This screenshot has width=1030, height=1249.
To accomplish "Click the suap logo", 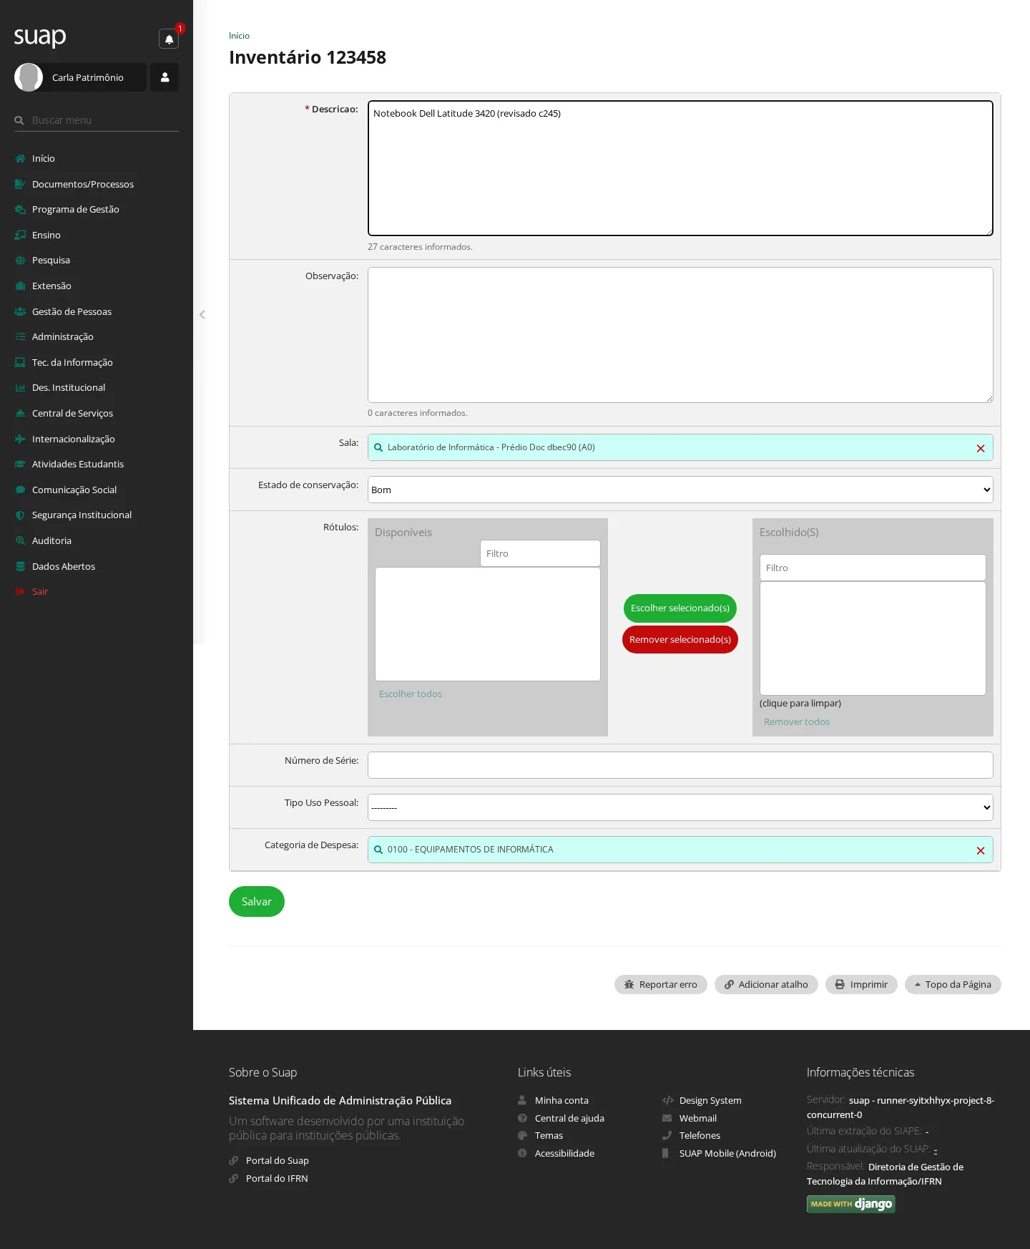I will tap(40, 37).
